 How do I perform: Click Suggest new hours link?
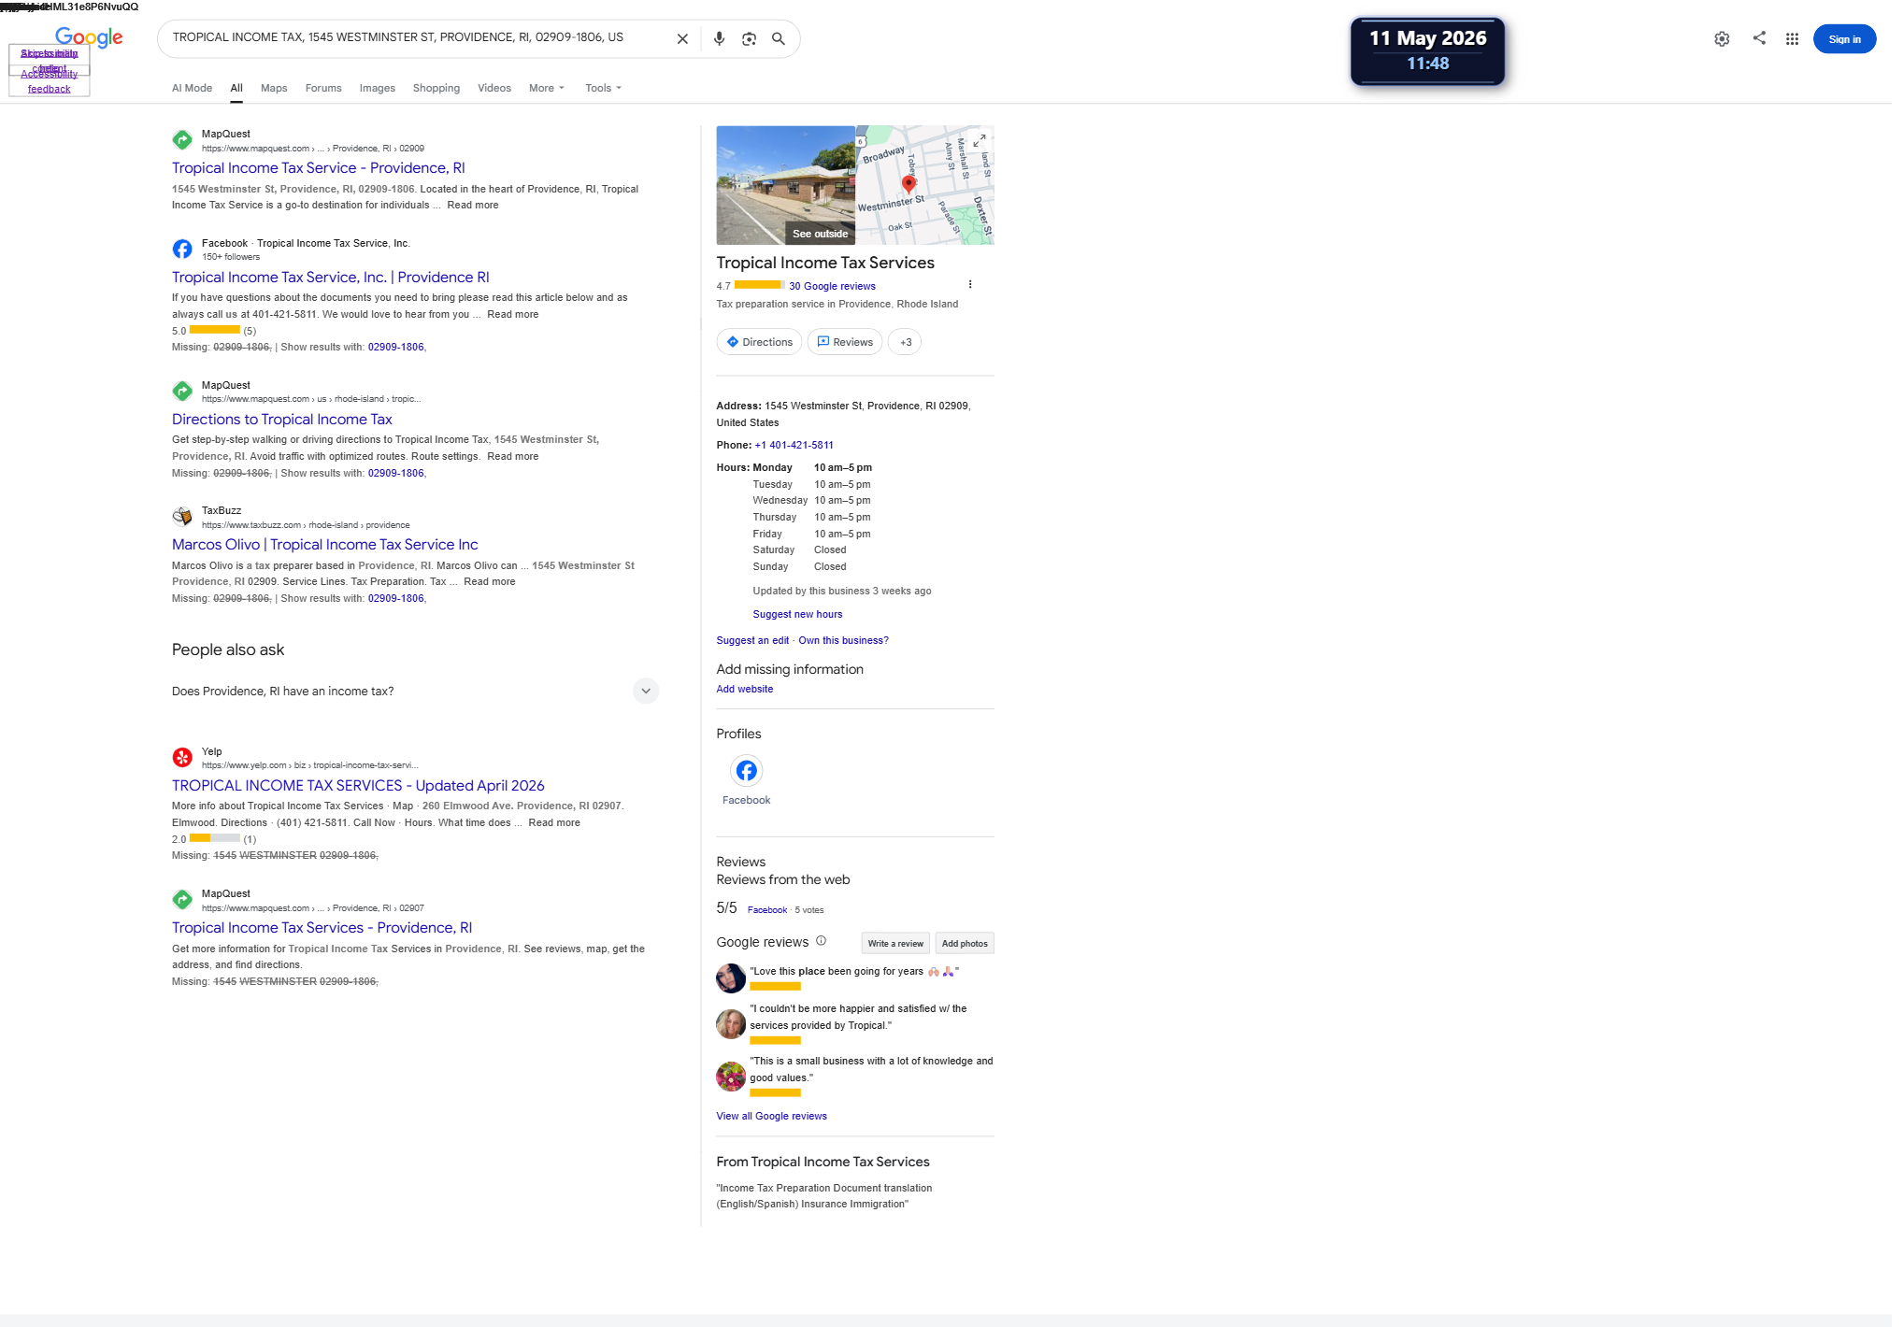click(x=797, y=614)
